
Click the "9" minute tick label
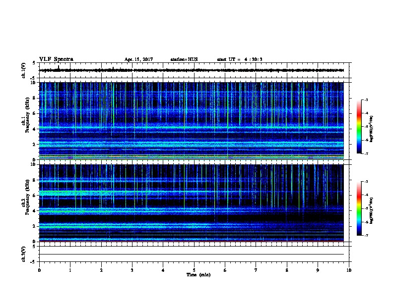[x=318, y=270]
